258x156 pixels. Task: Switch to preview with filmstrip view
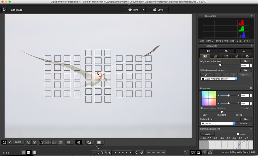(29, 152)
